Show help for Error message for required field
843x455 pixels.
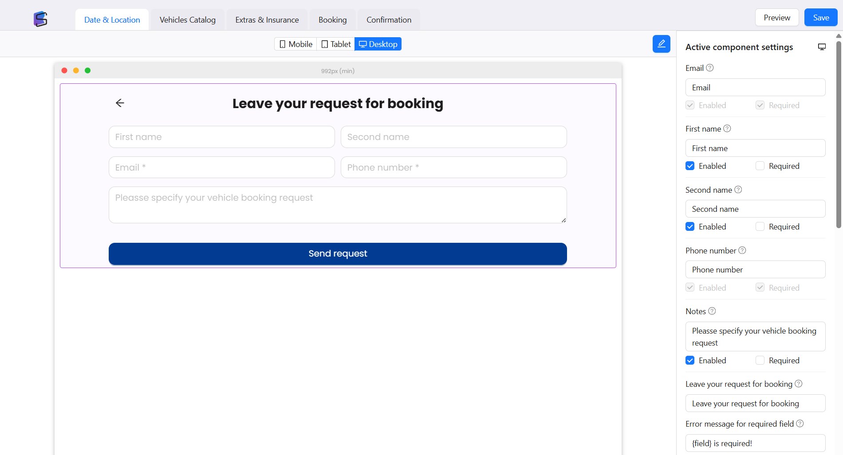pos(800,424)
